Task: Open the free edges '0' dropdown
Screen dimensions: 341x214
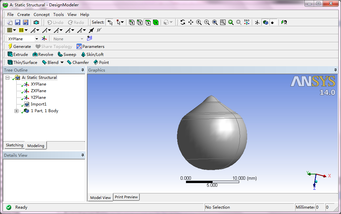Action: (x=38, y=30)
